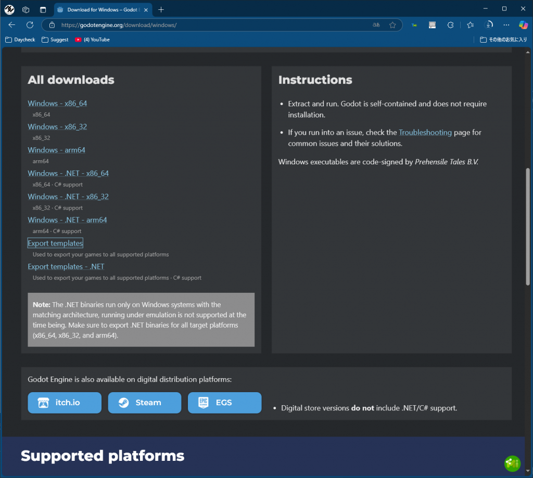Viewport: 533px width, 478px height.
Task: Open the Copilot sidebar icon
Action: coord(523,25)
